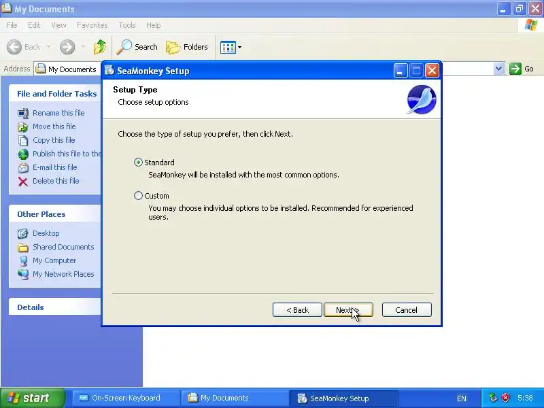Restore down the My Documents window
The height and width of the screenshot is (408, 544).
(520, 9)
